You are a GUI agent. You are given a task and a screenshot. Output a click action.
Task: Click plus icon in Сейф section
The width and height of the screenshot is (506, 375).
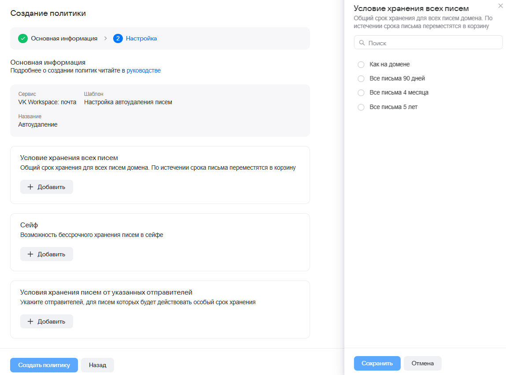[x=30, y=254]
